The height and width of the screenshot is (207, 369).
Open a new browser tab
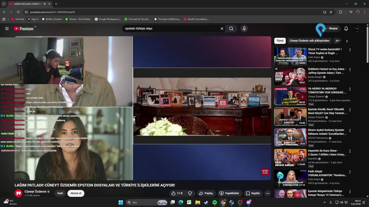[56, 4]
